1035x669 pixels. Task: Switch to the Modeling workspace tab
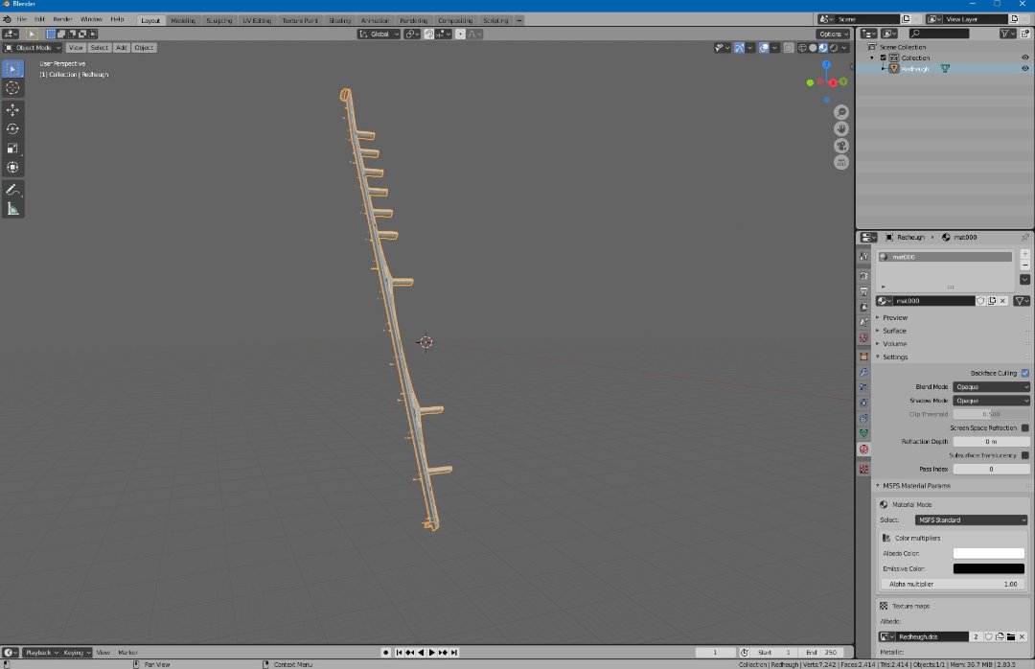183,20
